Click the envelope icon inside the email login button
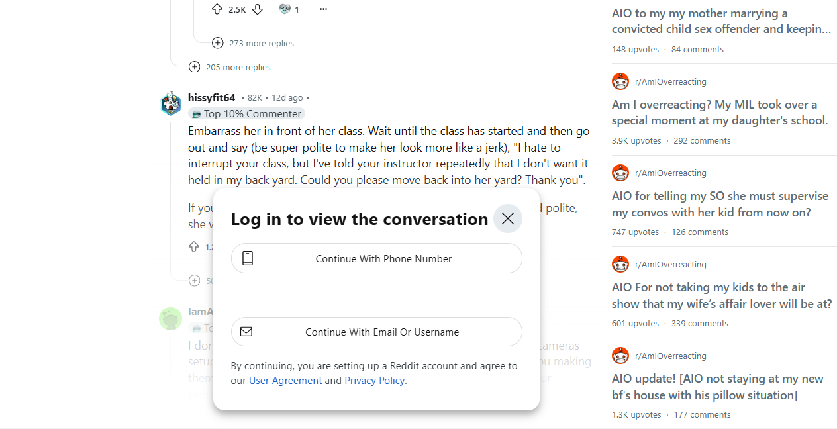The height and width of the screenshot is (429, 837). click(x=246, y=332)
